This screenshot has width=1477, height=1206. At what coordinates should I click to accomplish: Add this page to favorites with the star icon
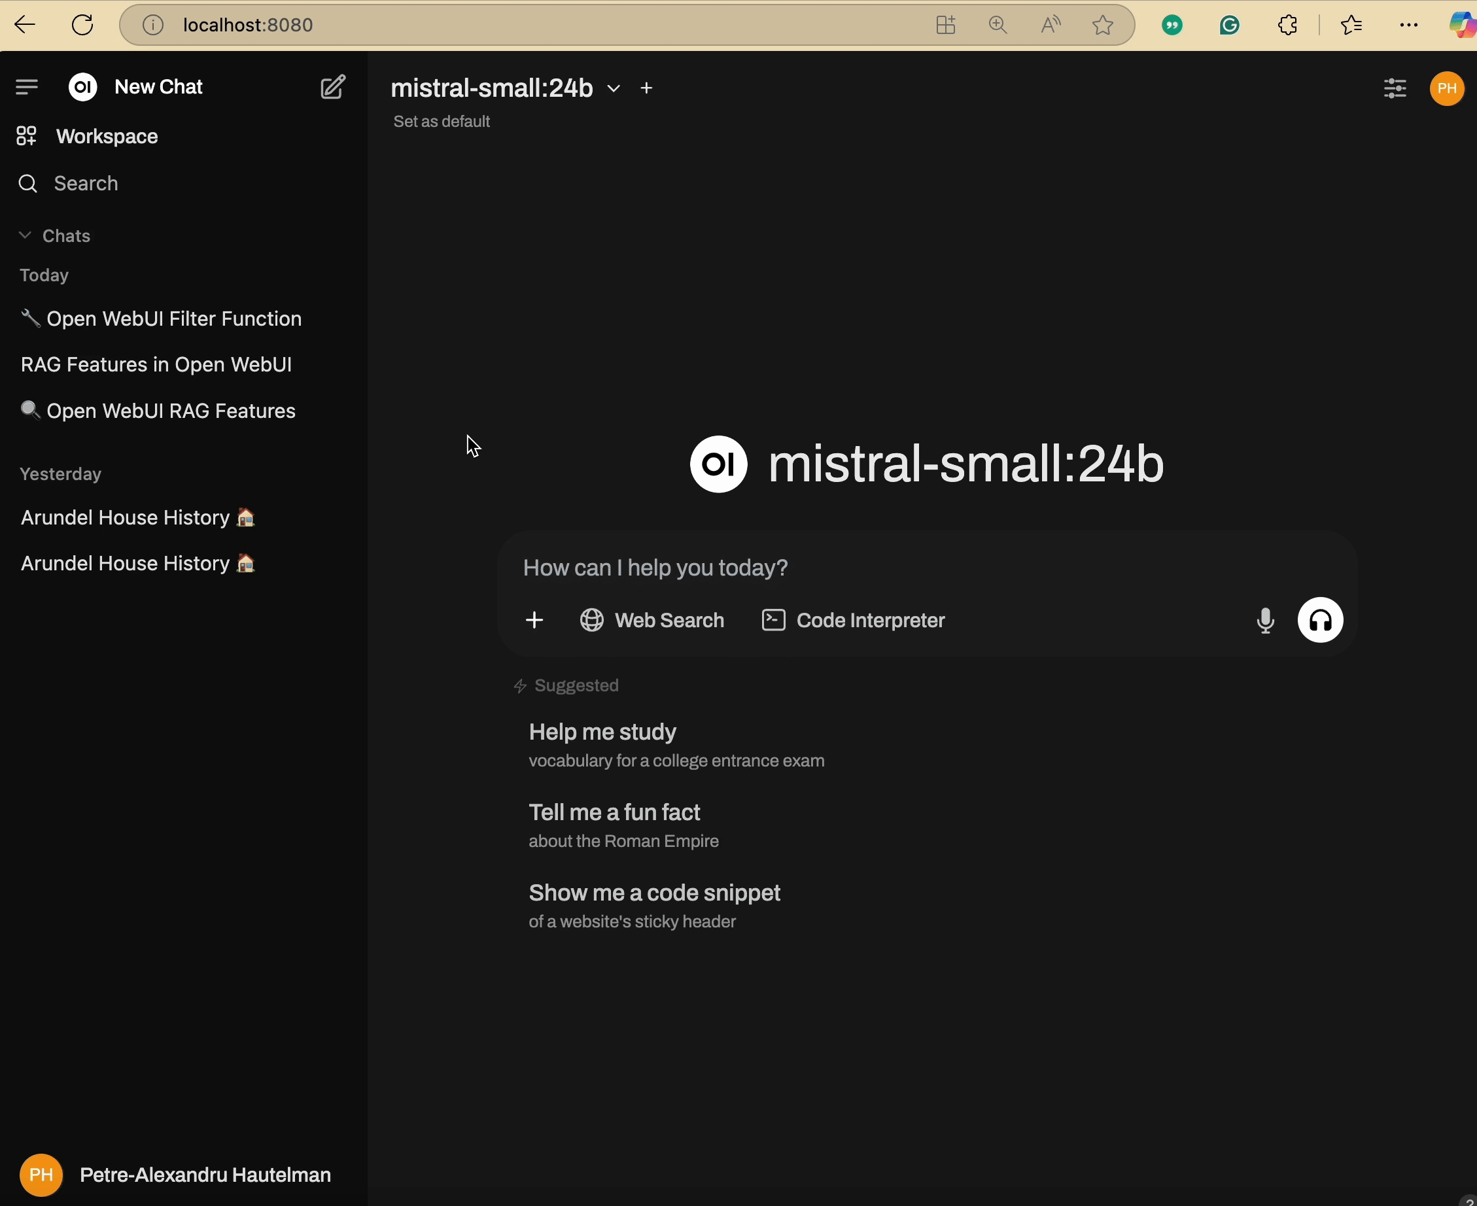pyautogui.click(x=1103, y=25)
